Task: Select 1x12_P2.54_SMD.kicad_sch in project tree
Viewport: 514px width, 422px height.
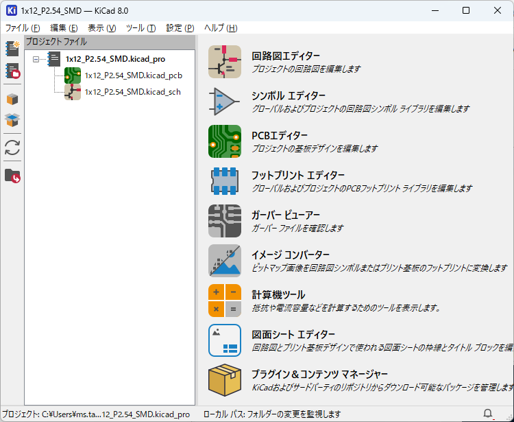Action: pos(132,92)
